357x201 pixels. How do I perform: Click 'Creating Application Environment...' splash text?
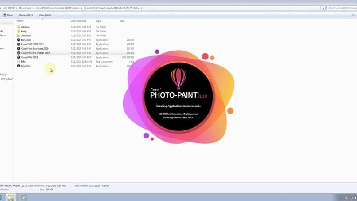click(178, 106)
